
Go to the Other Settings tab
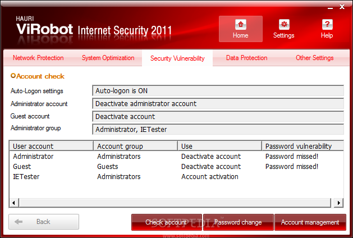(314, 58)
